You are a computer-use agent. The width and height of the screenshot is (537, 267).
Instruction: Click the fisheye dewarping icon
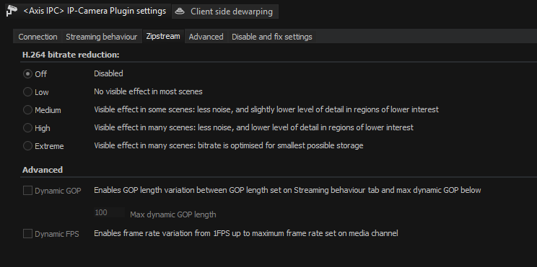click(180, 12)
